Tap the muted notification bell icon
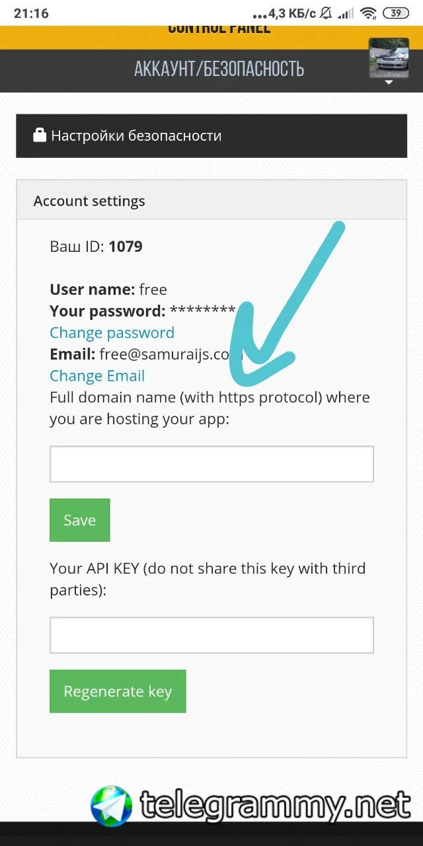Image resolution: width=423 pixels, height=846 pixels. pos(326,13)
